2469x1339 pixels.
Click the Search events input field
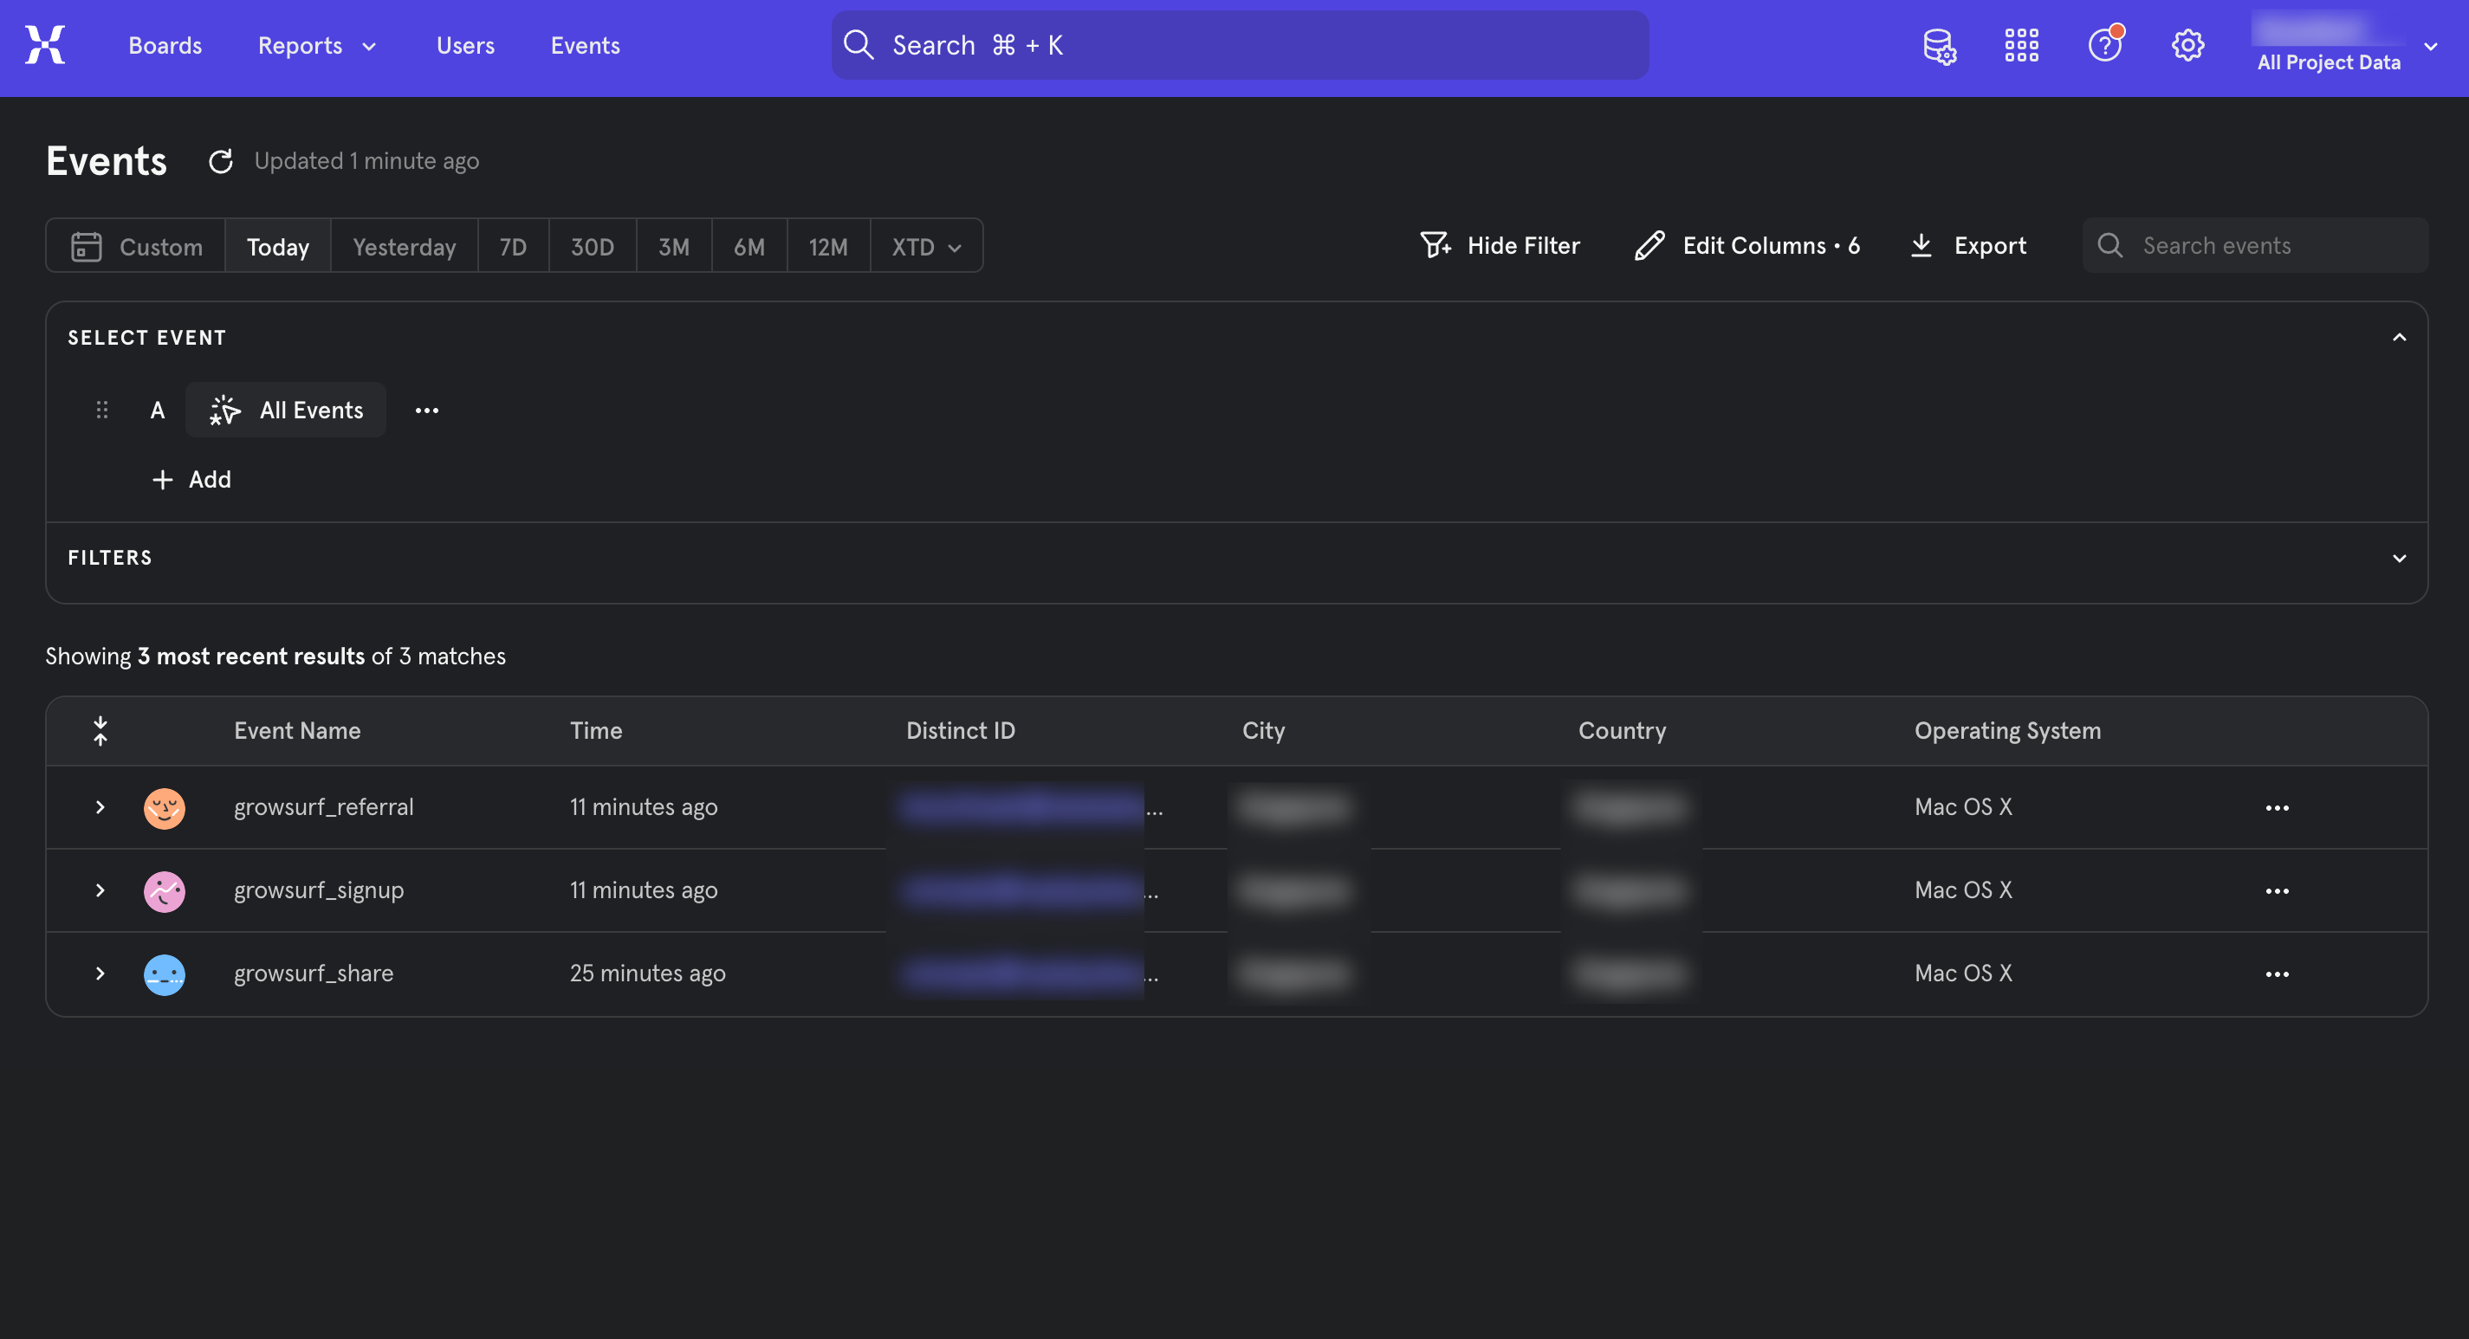pos(2254,245)
